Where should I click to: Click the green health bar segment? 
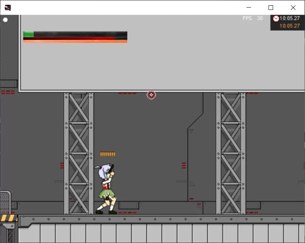click(x=28, y=34)
